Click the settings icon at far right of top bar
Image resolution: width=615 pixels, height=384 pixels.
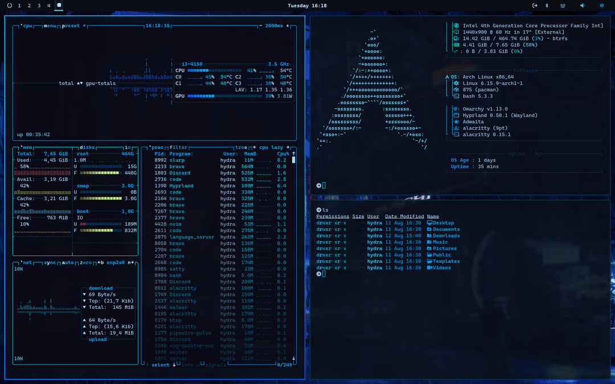pos(602,6)
